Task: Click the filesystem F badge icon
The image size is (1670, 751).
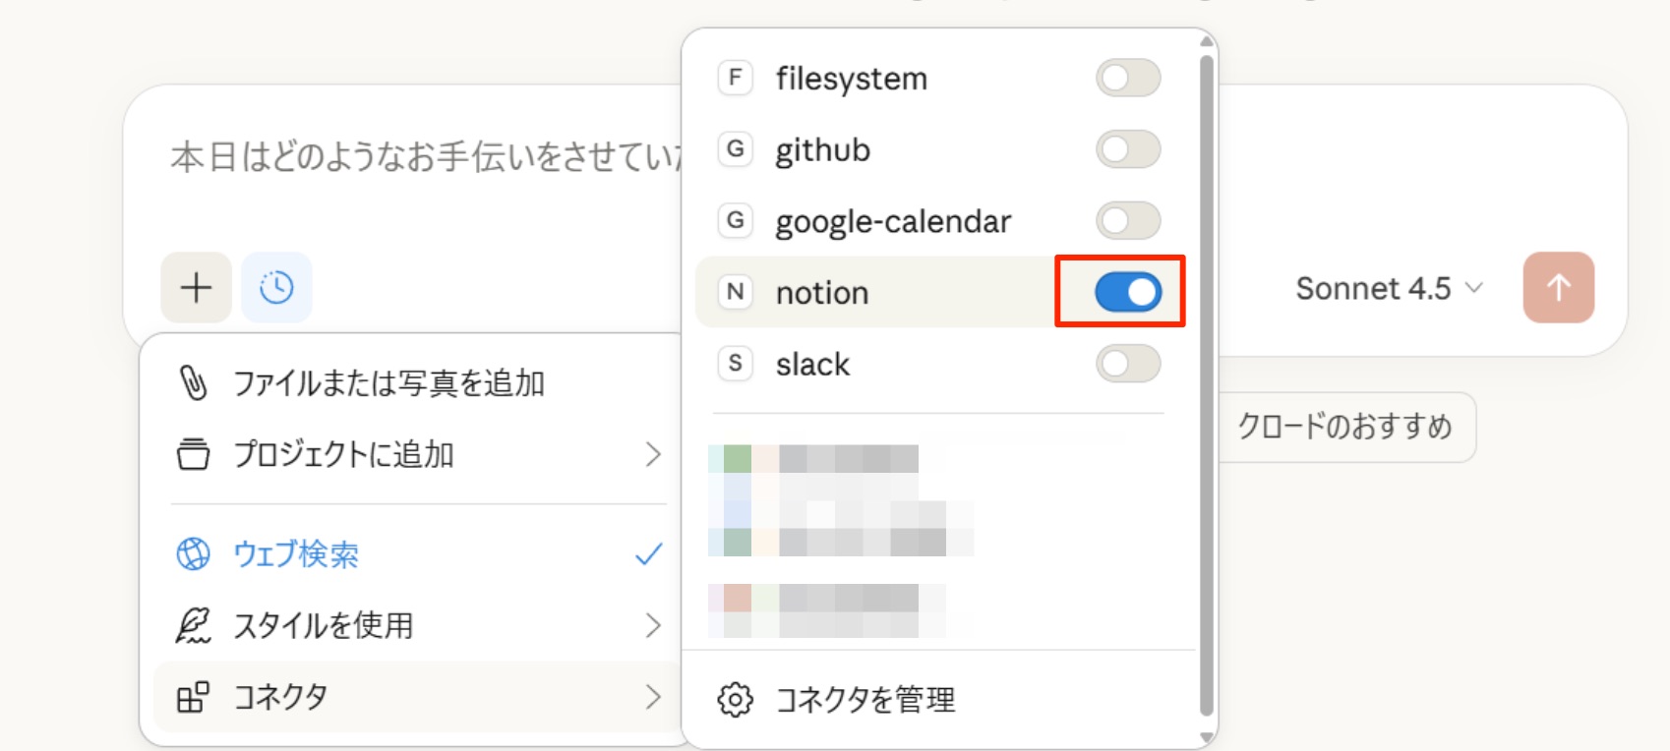Action: point(735,78)
